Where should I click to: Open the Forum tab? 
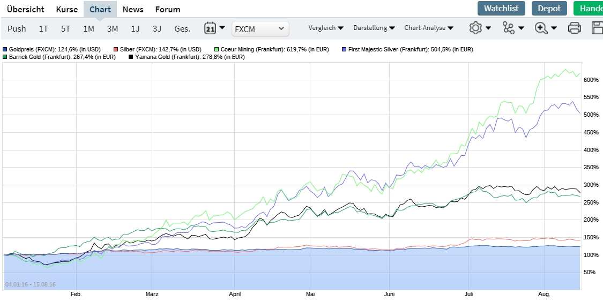click(168, 9)
